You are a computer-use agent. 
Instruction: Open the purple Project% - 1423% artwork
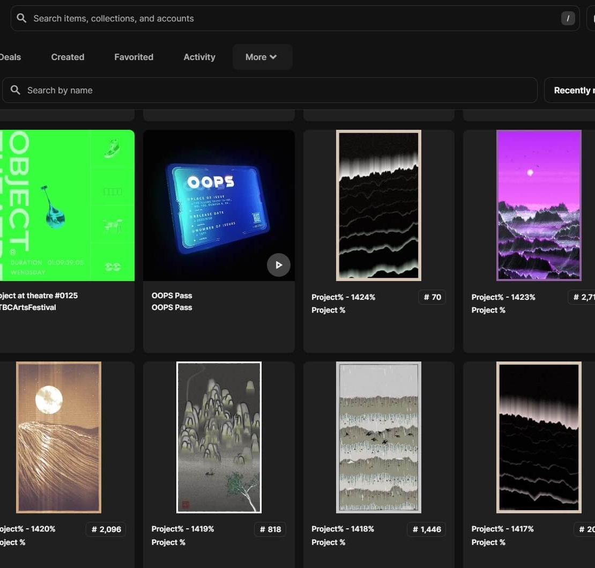pos(538,205)
